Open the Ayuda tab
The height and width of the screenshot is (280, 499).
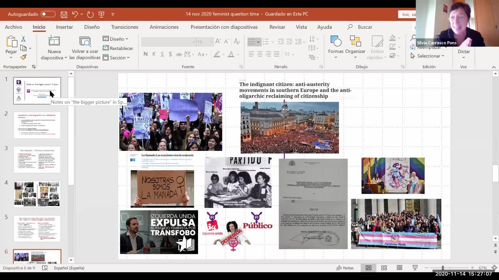(324, 27)
